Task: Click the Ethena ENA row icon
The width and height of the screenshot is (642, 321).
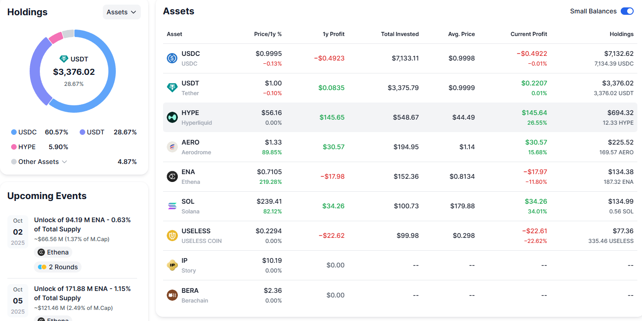Action: 172,176
